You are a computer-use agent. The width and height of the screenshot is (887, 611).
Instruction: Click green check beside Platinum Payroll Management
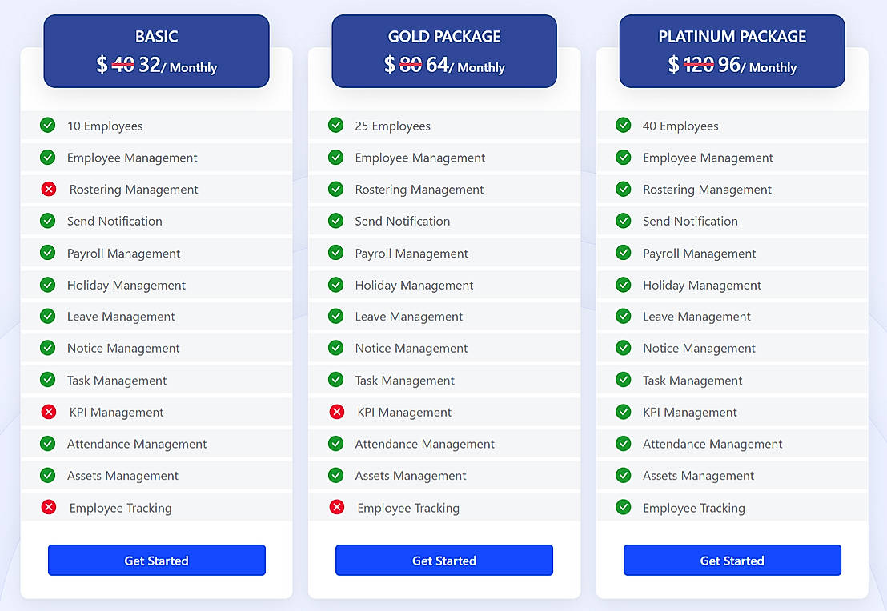624,253
